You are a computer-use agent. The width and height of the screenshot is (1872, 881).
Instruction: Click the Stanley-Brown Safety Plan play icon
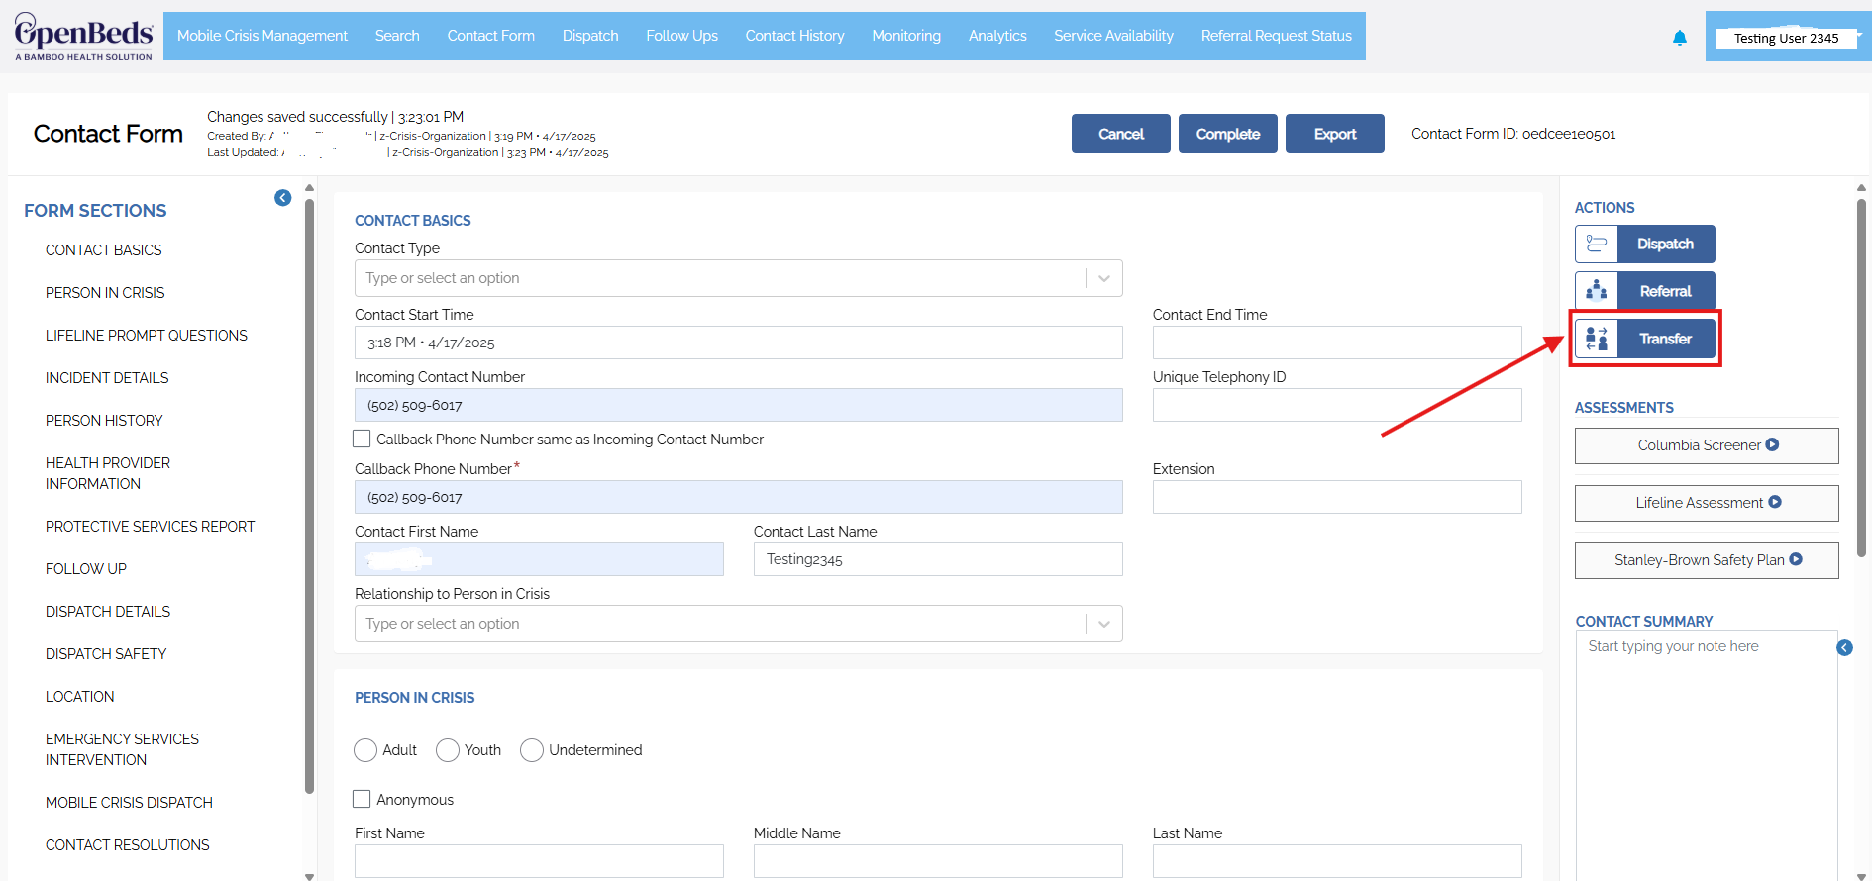click(x=1796, y=560)
